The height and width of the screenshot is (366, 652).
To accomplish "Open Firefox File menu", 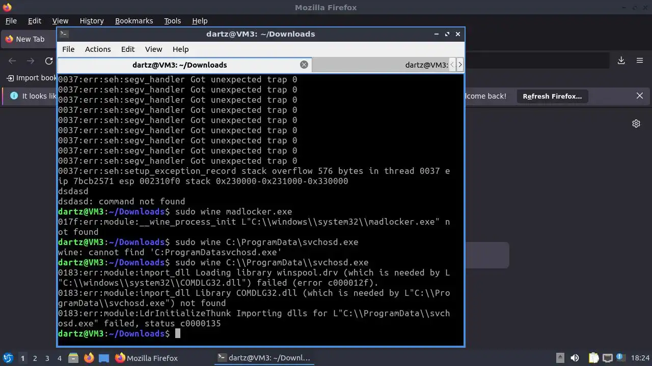I will coord(11,21).
